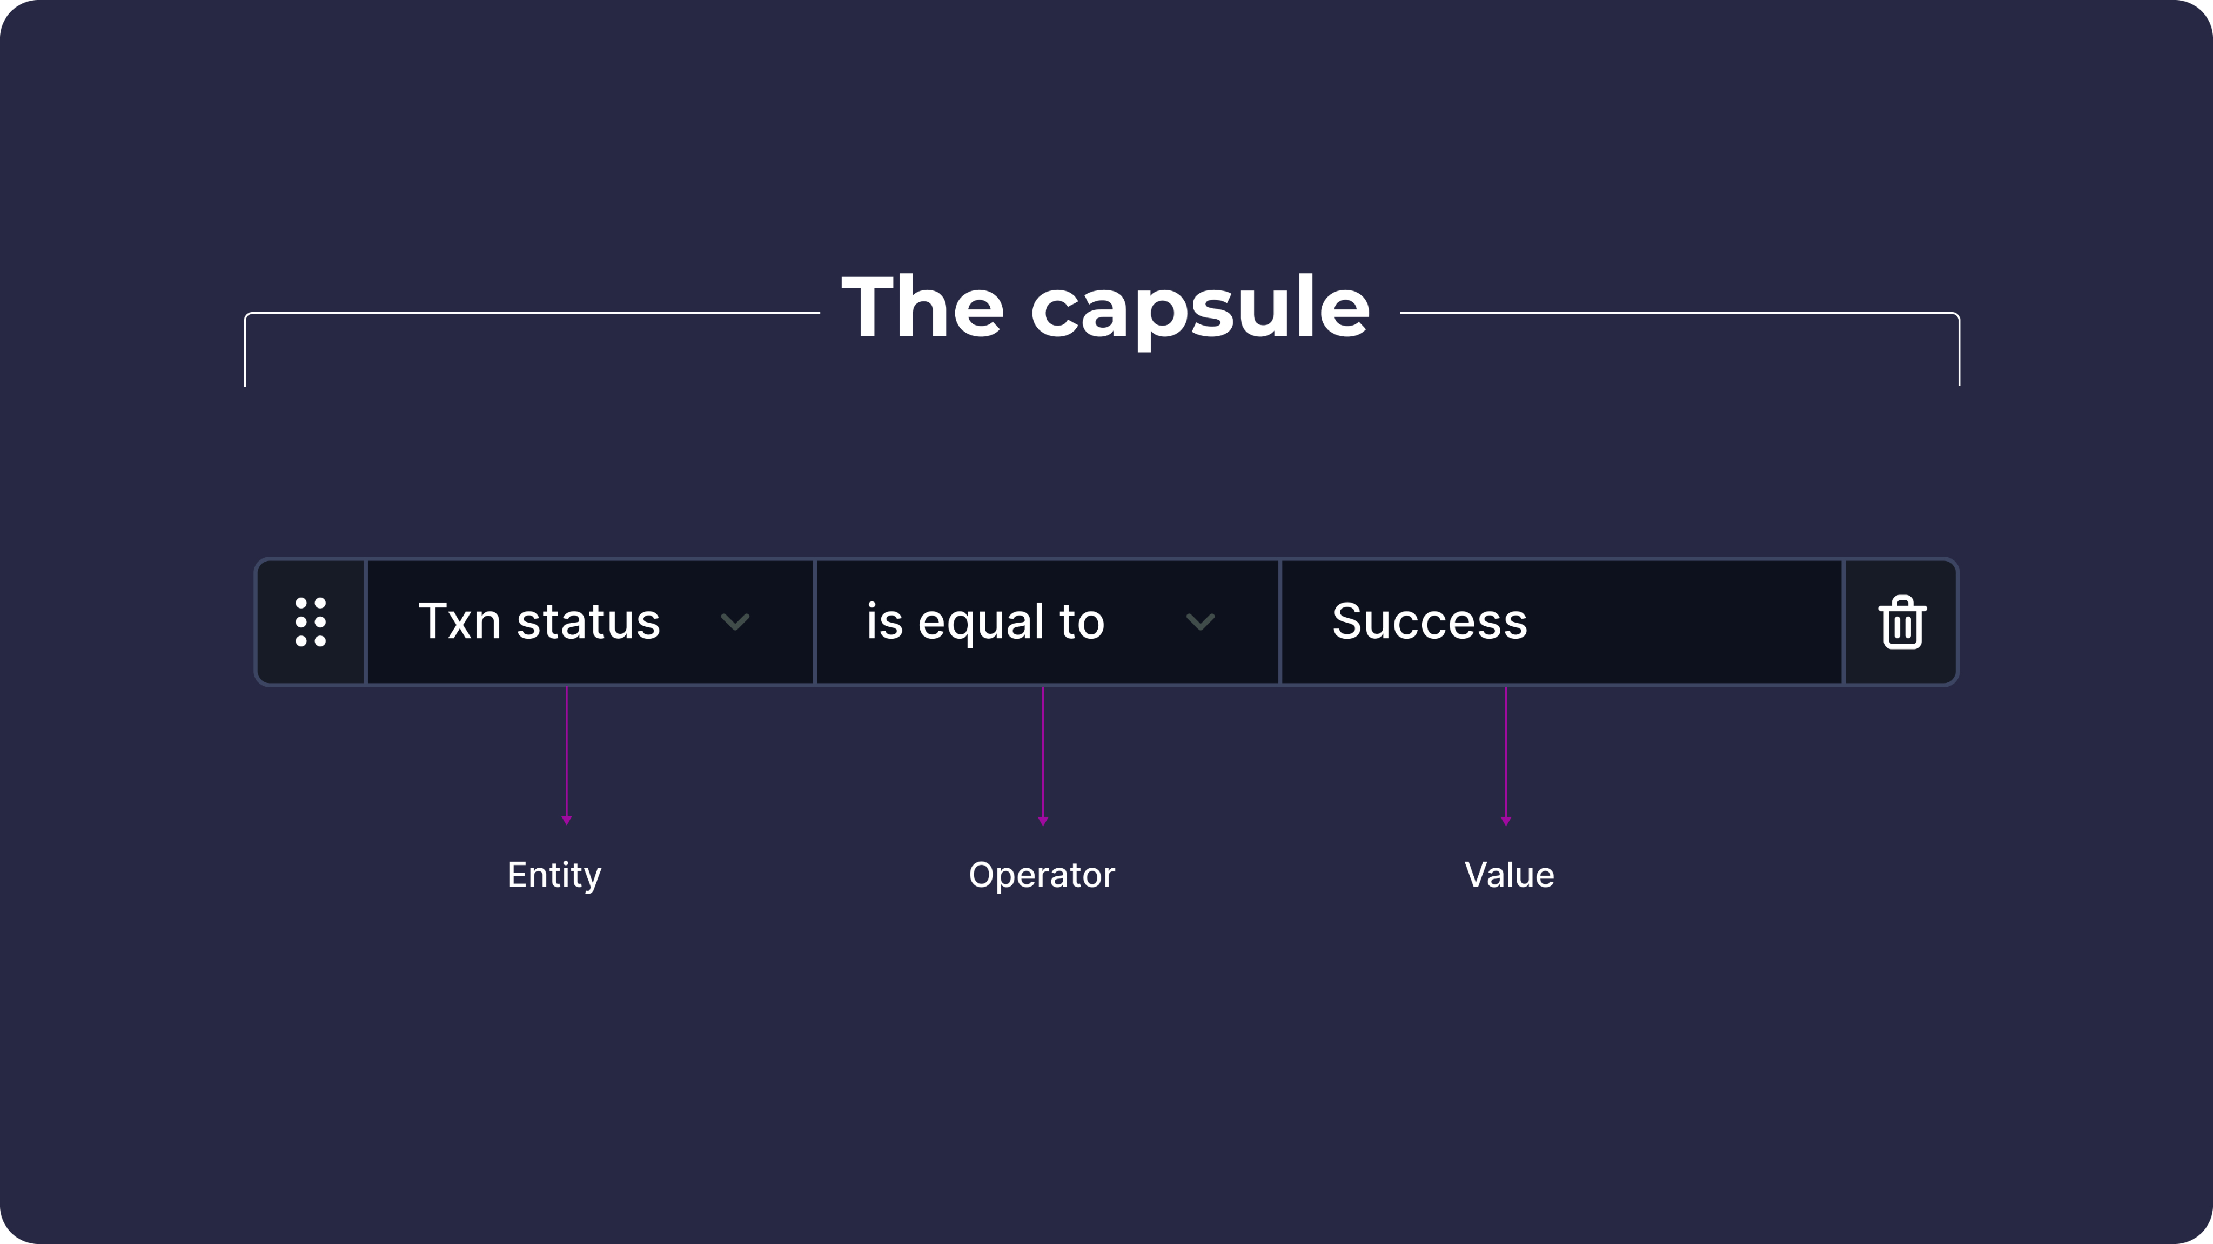Click the Success text
The image size is (2213, 1244).
coord(1430,621)
